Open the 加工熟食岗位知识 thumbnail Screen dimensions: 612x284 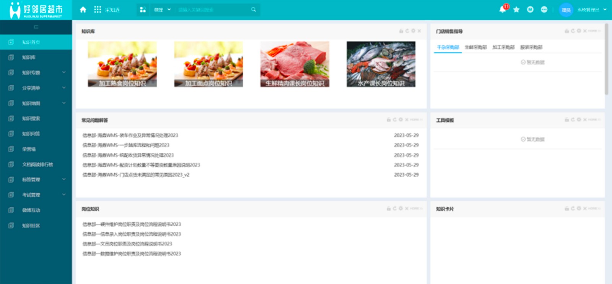tap(122, 64)
